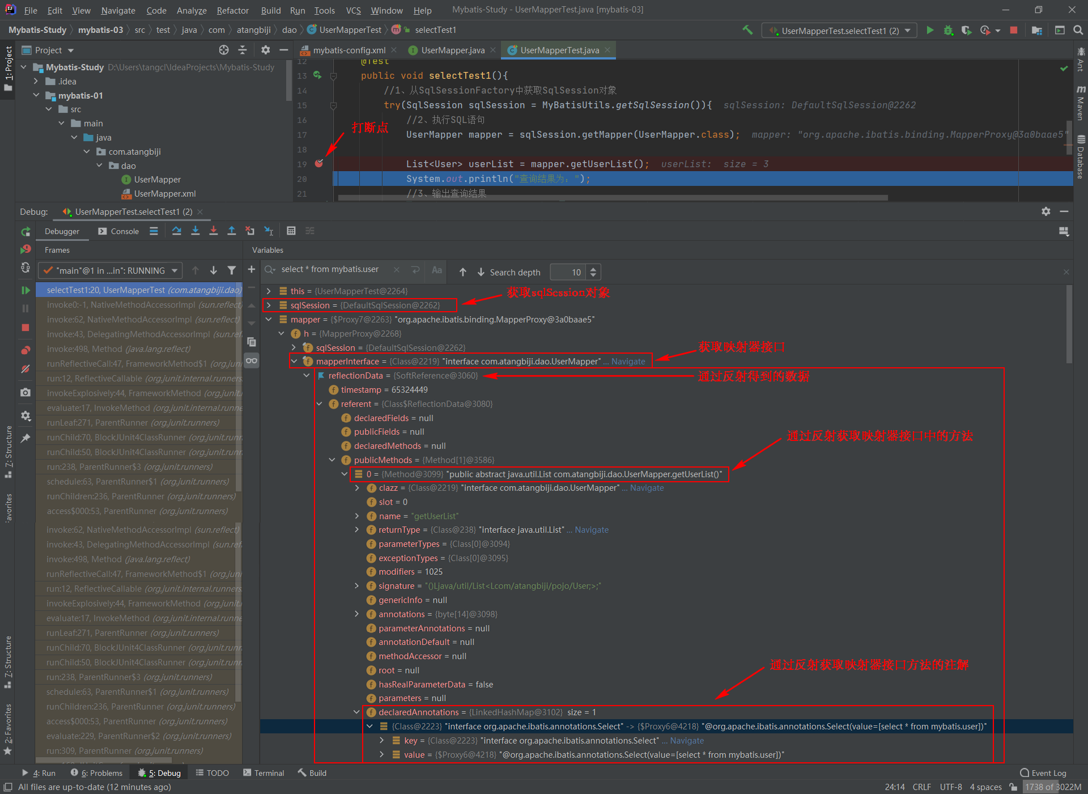Open Evaluate Expression calculator icon
This screenshot has height=794, width=1088.
tap(291, 231)
